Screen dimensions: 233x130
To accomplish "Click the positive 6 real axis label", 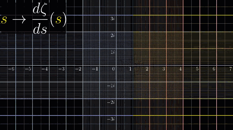I will 214,69.
